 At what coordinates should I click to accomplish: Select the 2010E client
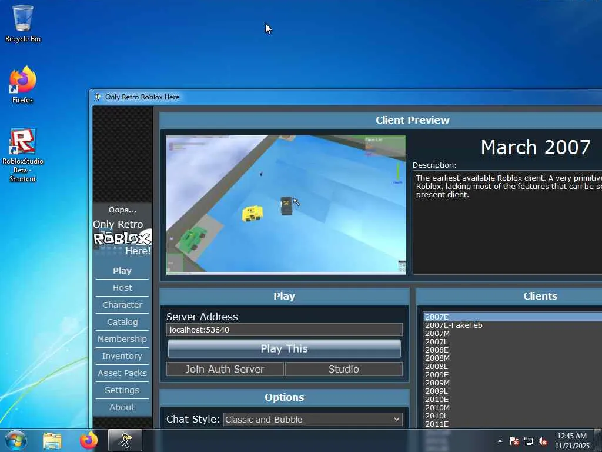(513, 400)
